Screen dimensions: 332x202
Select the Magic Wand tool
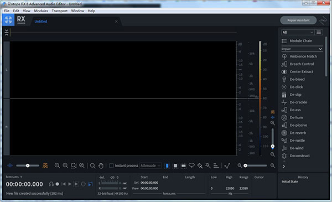click(208, 165)
